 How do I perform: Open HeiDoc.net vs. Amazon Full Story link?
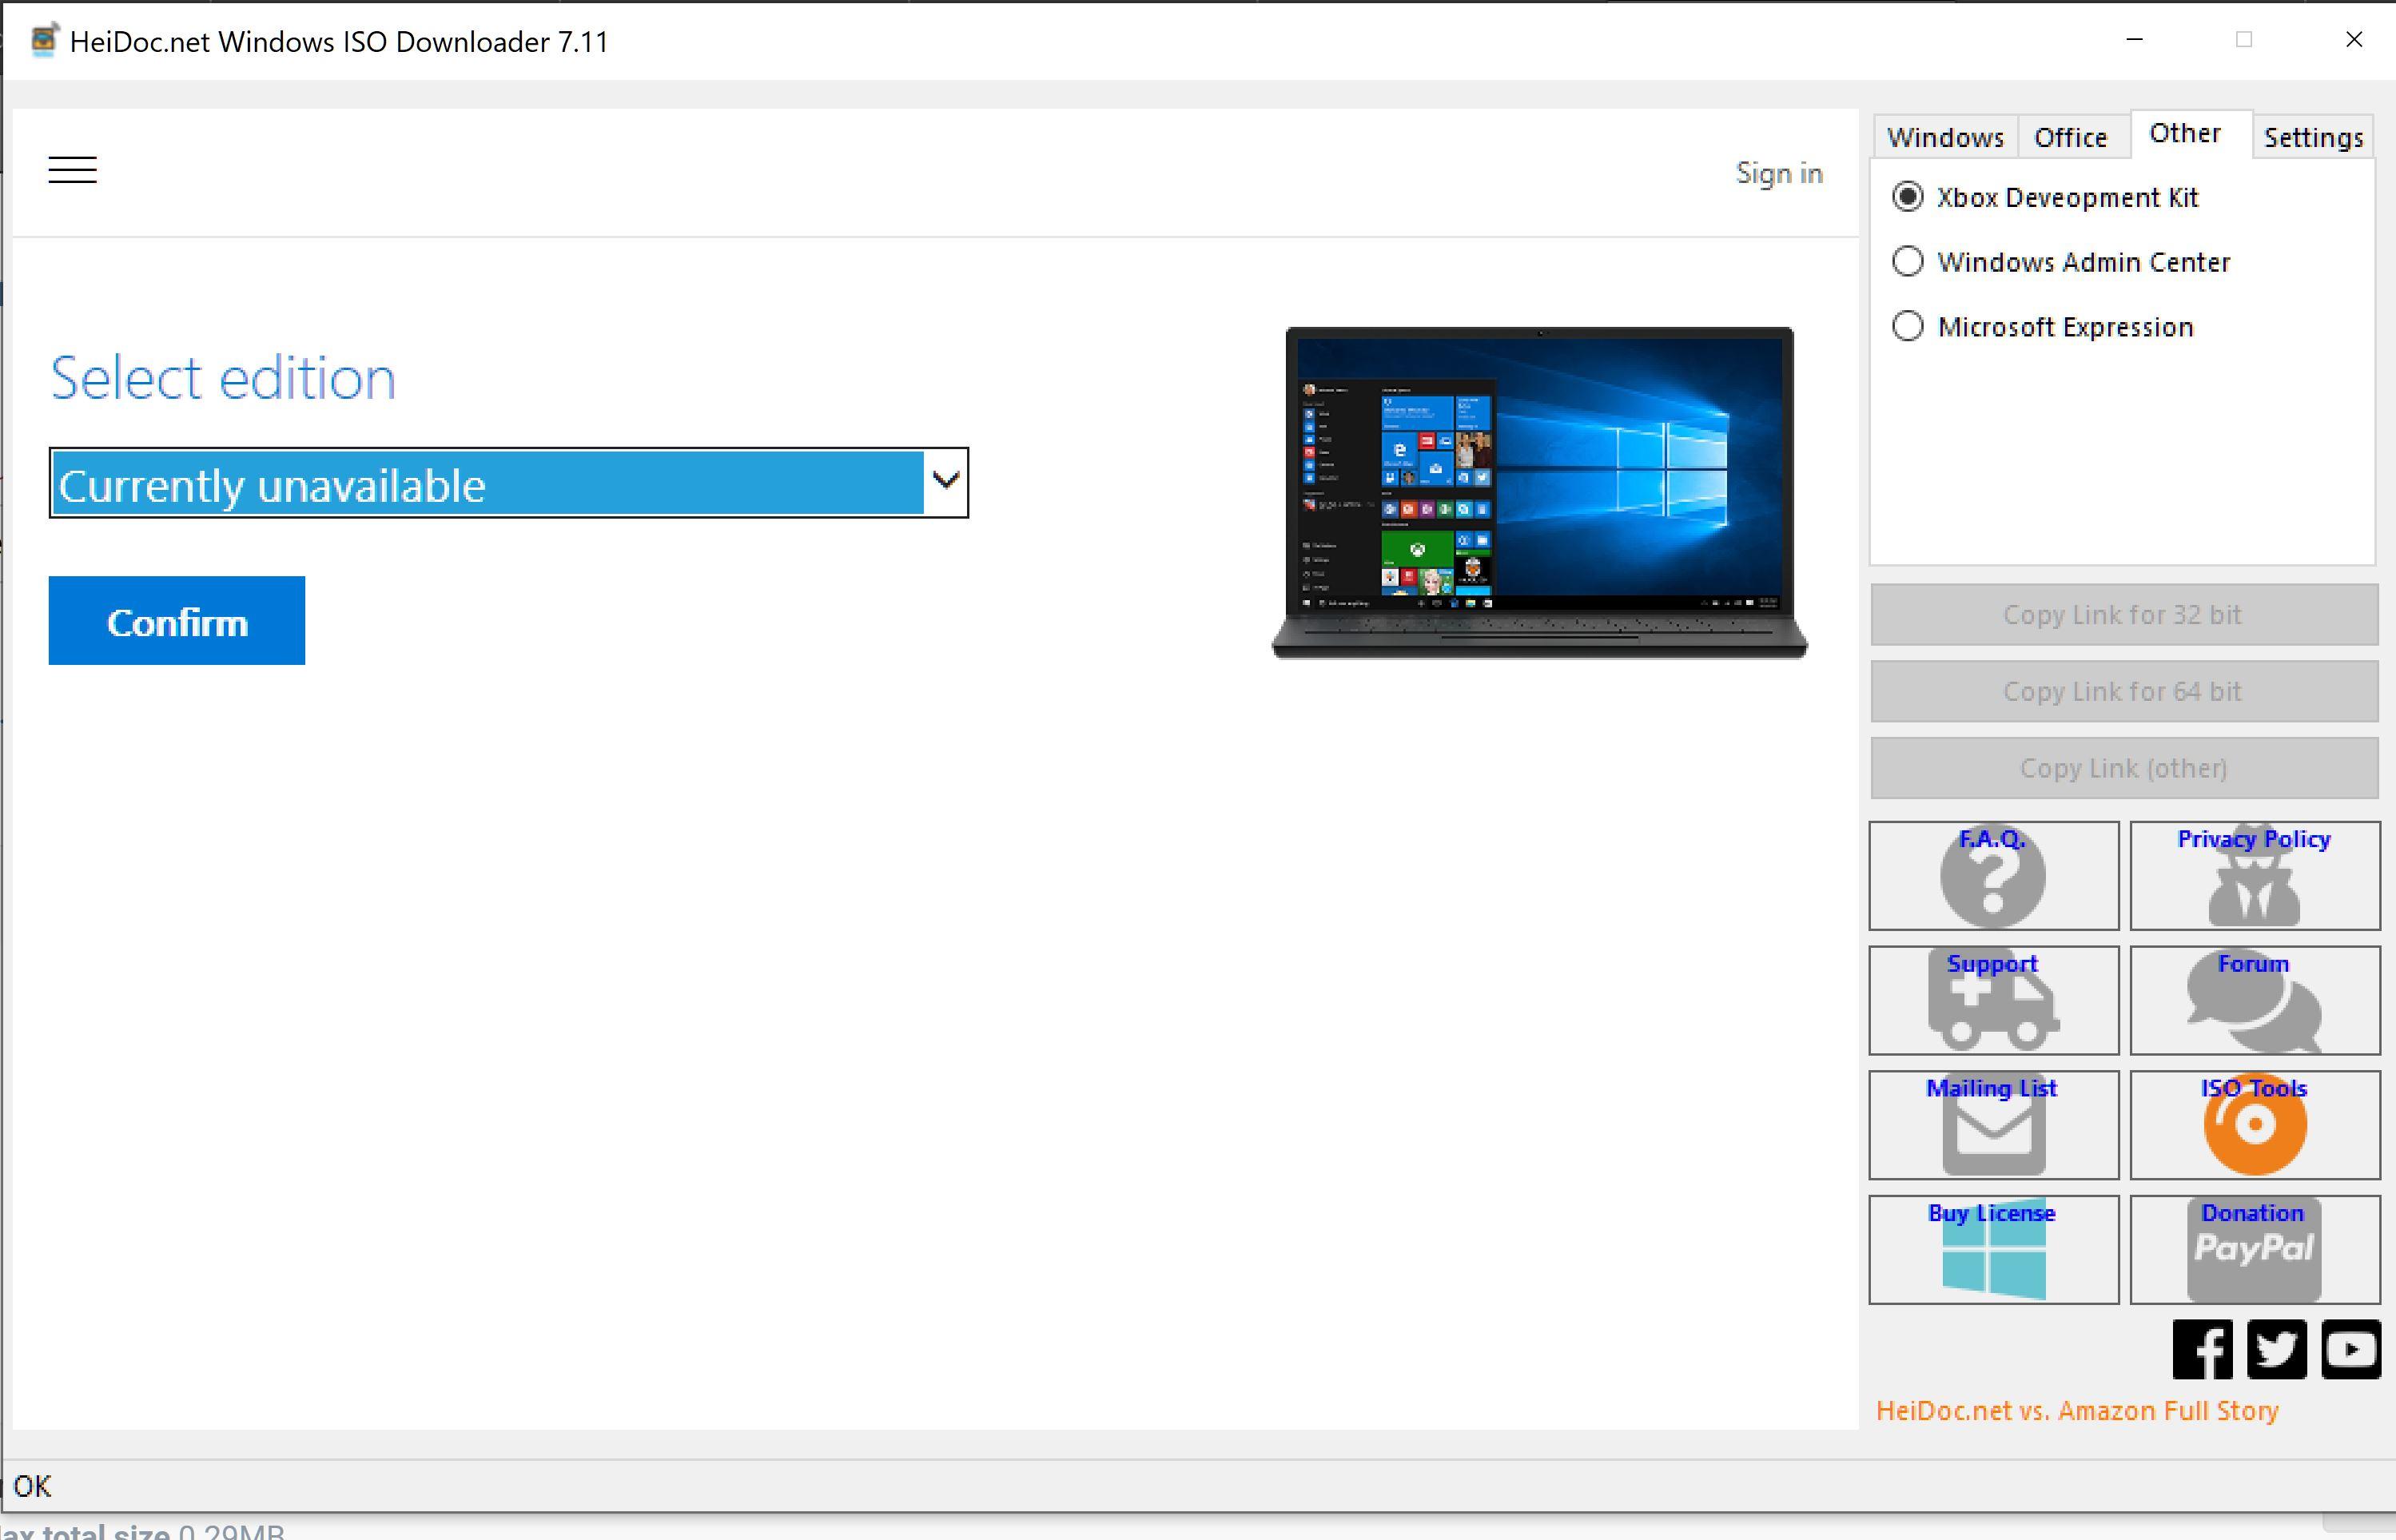point(2076,1411)
